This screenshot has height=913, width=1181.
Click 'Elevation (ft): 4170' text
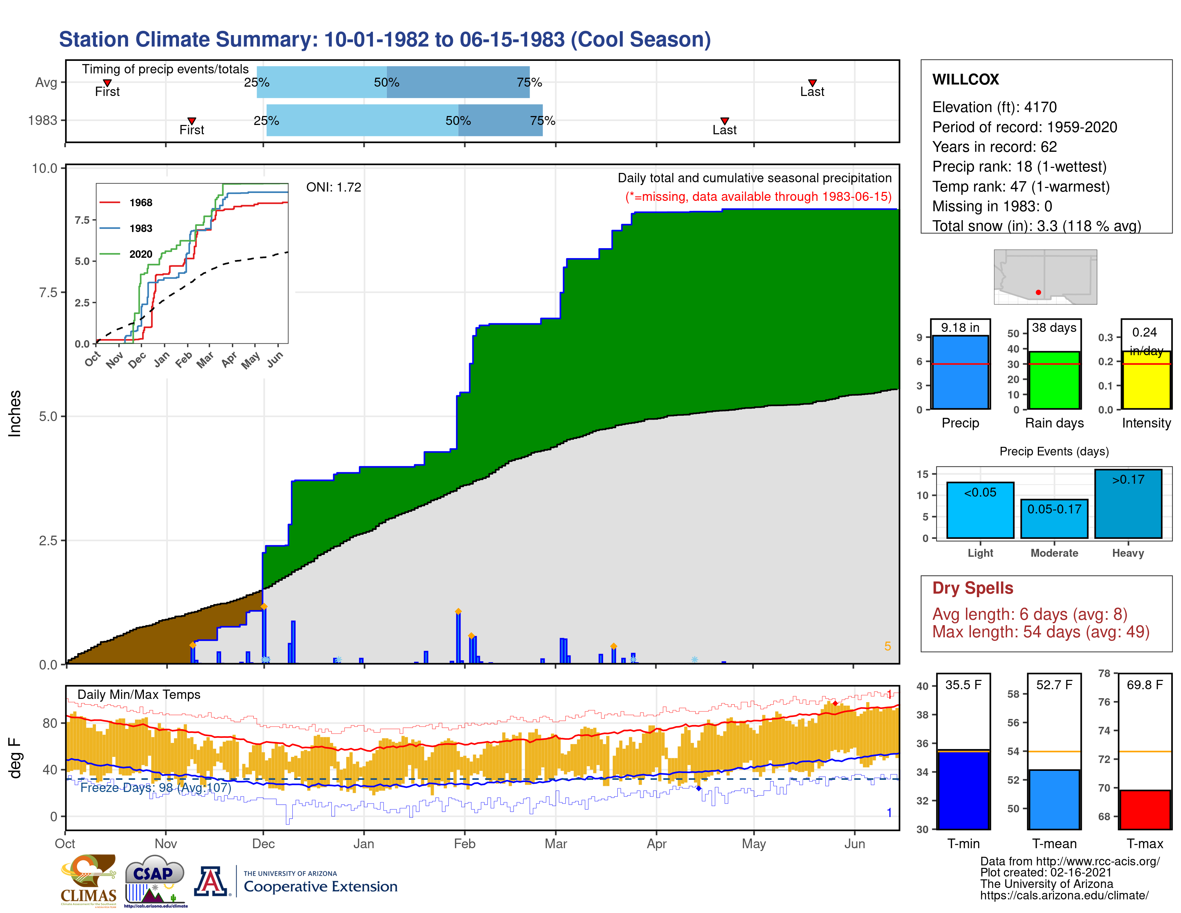click(995, 107)
